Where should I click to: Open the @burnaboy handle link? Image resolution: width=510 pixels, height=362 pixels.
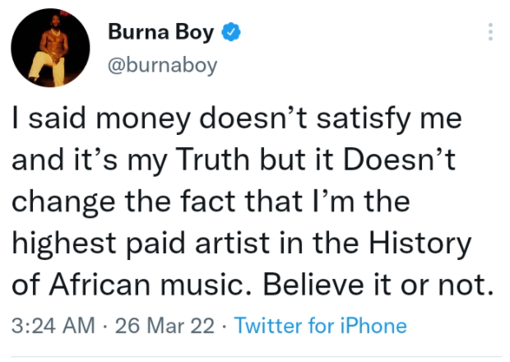coord(163,64)
